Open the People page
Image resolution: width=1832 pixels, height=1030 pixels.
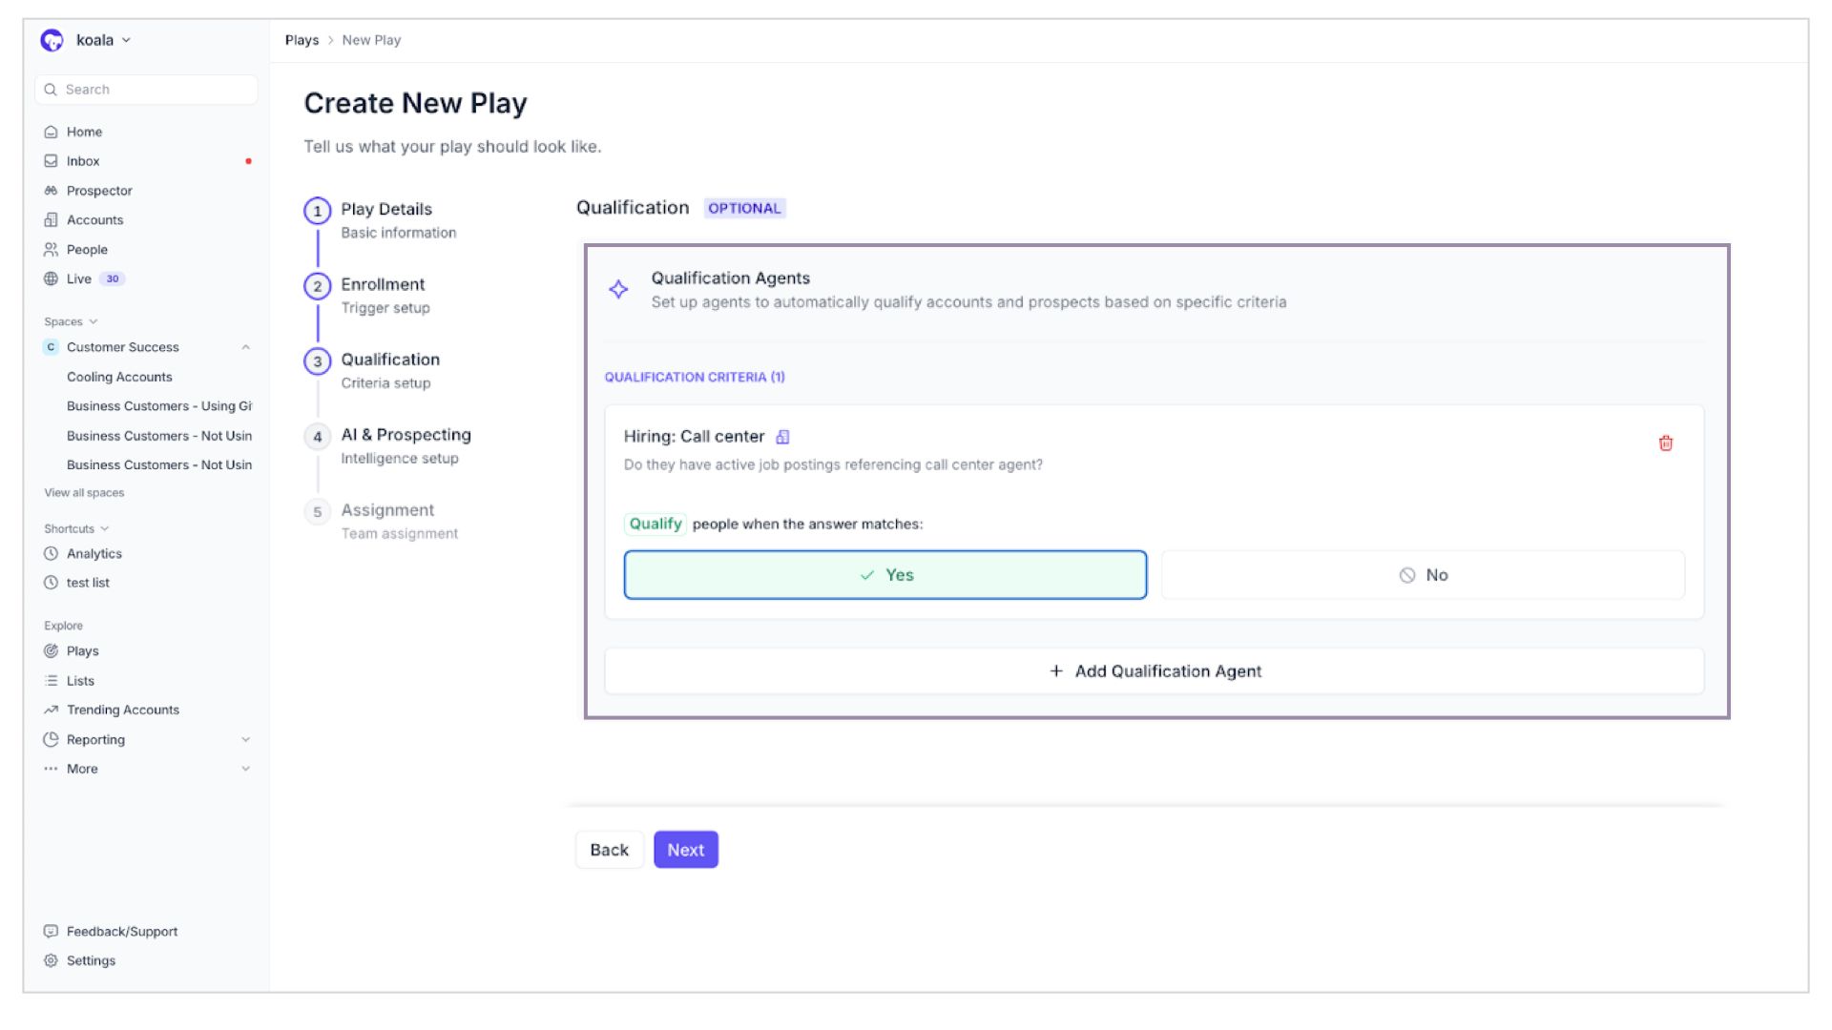coord(87,249)
